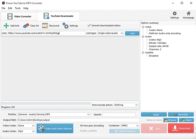Click the Apply profile button
The height and width of the screenshot is (139, 196).
click(x=154, y=115)
